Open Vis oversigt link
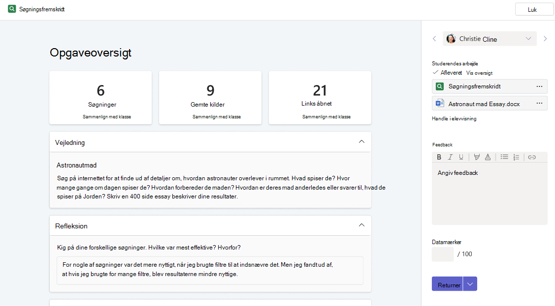The image size is (555, 306). (x=479, y=73)
